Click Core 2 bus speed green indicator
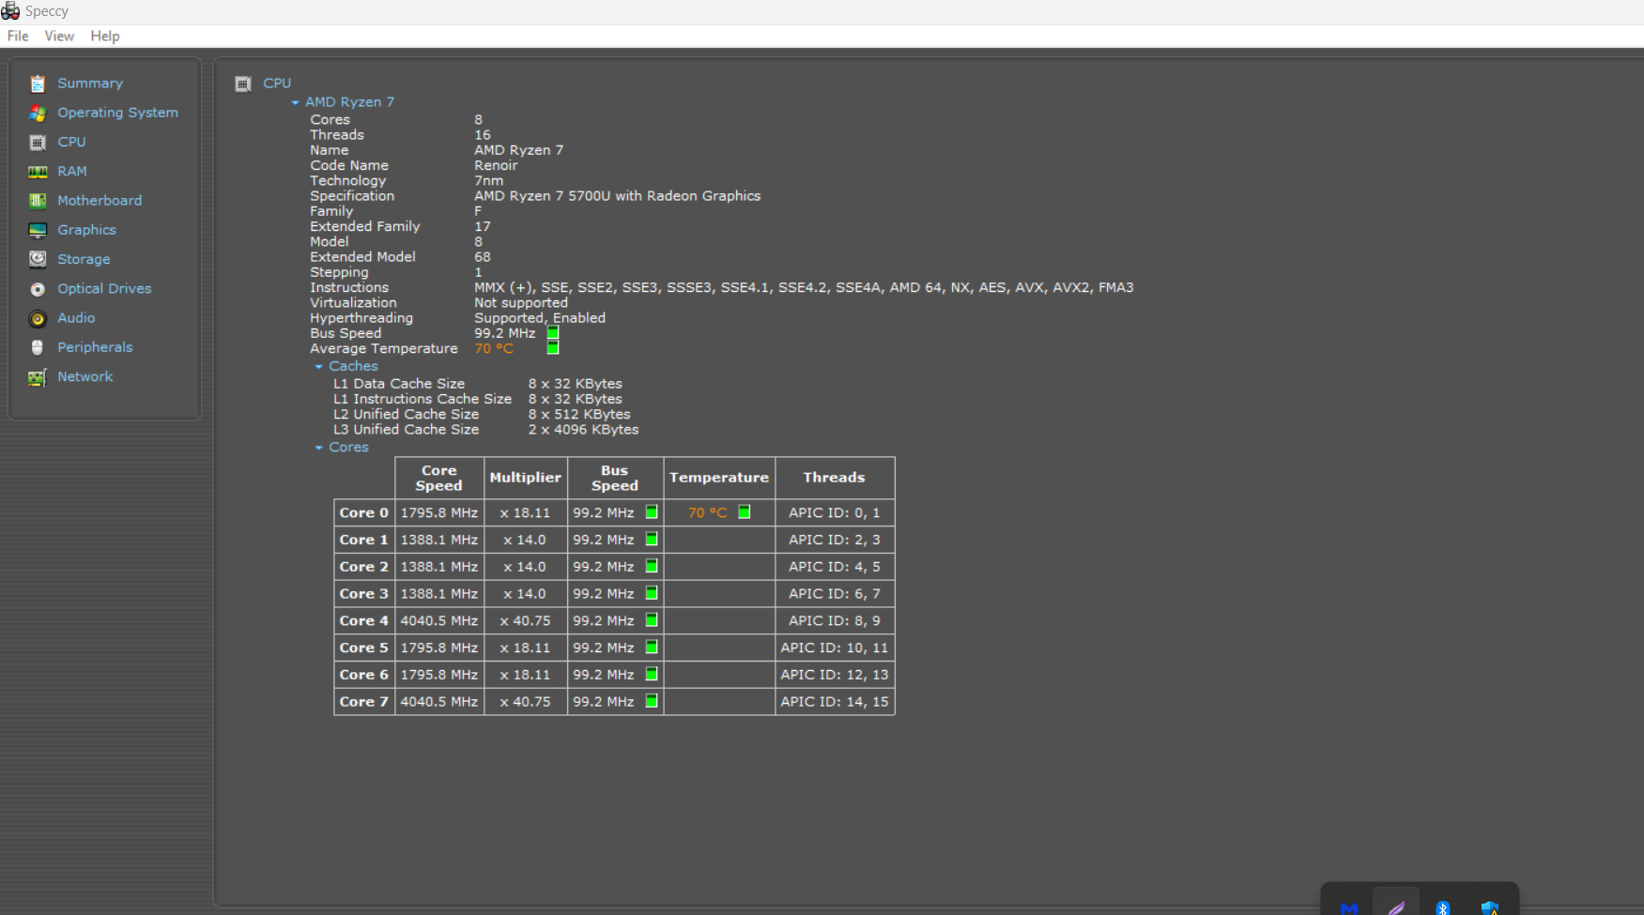Image resolution: width=1644 pixels, height=915 pixels. pos(652,567)
